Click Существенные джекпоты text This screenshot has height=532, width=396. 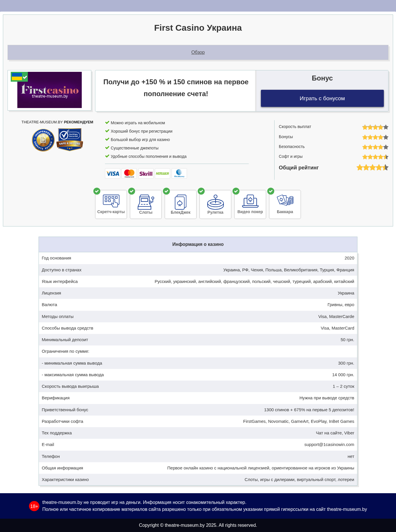pos(135,148)
